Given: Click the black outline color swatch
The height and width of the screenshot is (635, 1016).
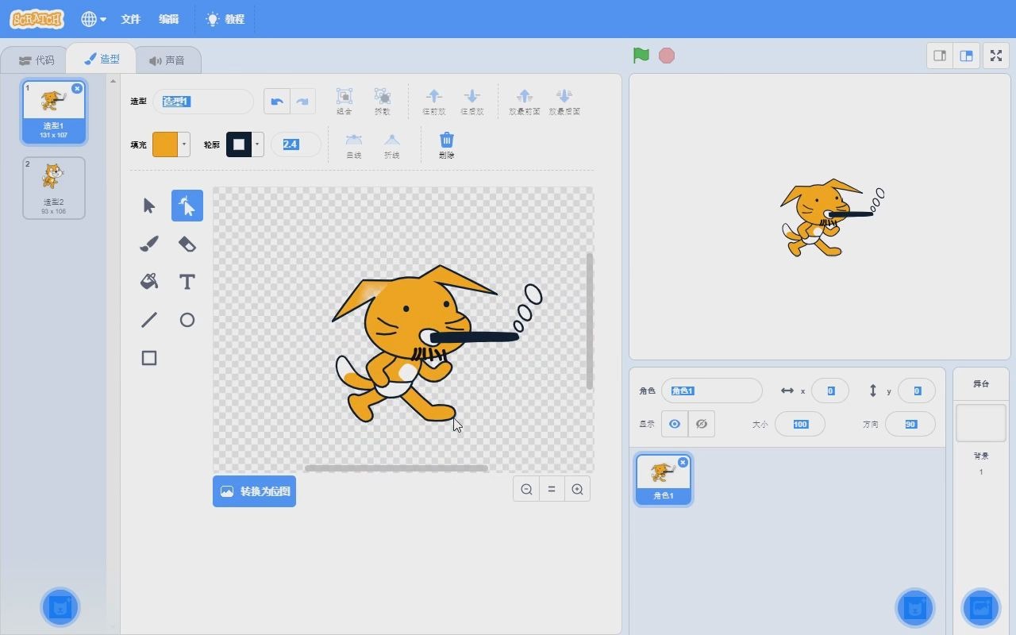Looking at the screenshot, I should [x=239, y=144].
